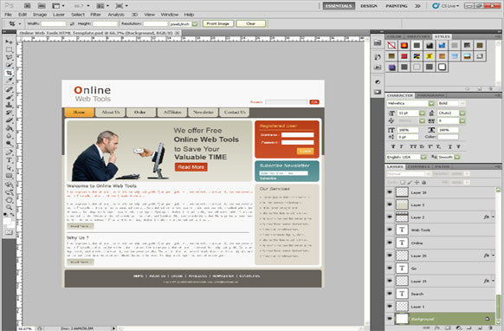
Task: Click the Front Image button
Action: [x=218, y=23]
